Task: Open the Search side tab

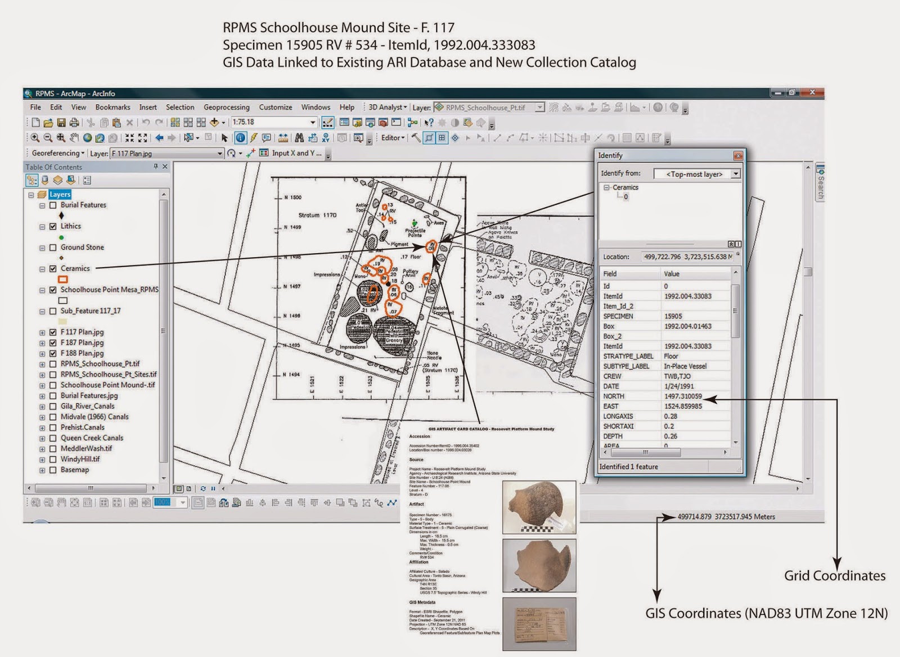Action: click(820, 182)
